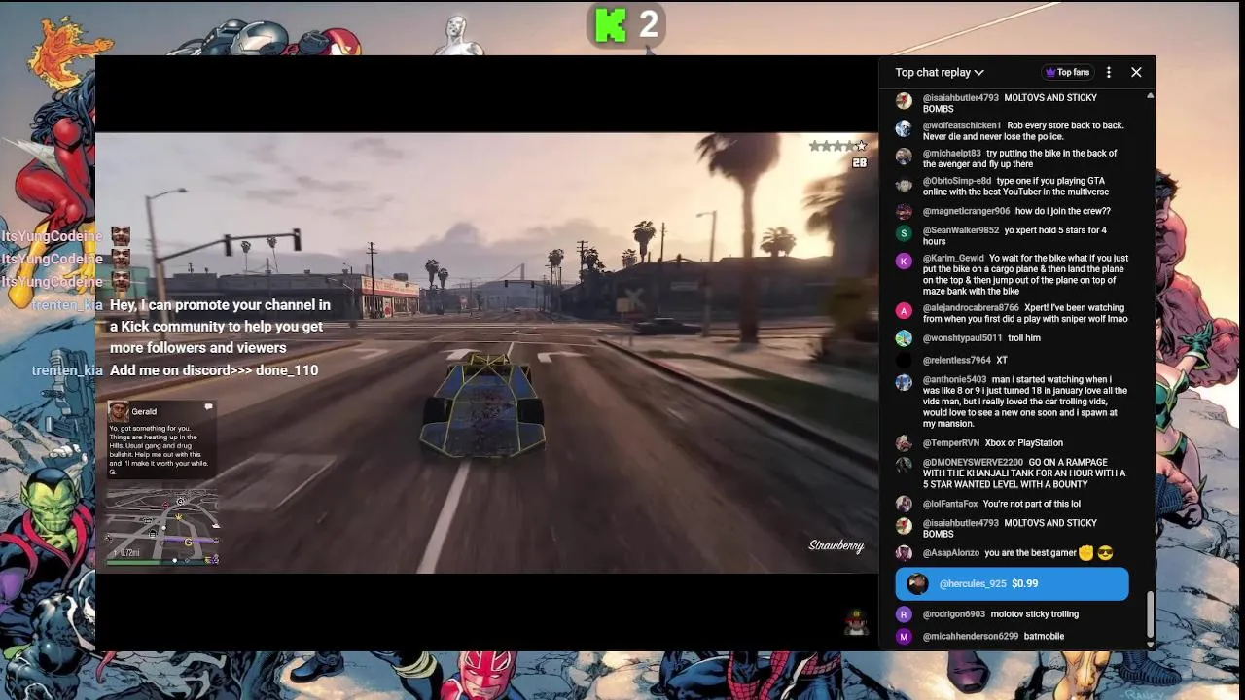
Task: Click @TemperRVN's avatar
Action: tap(904, 443)
